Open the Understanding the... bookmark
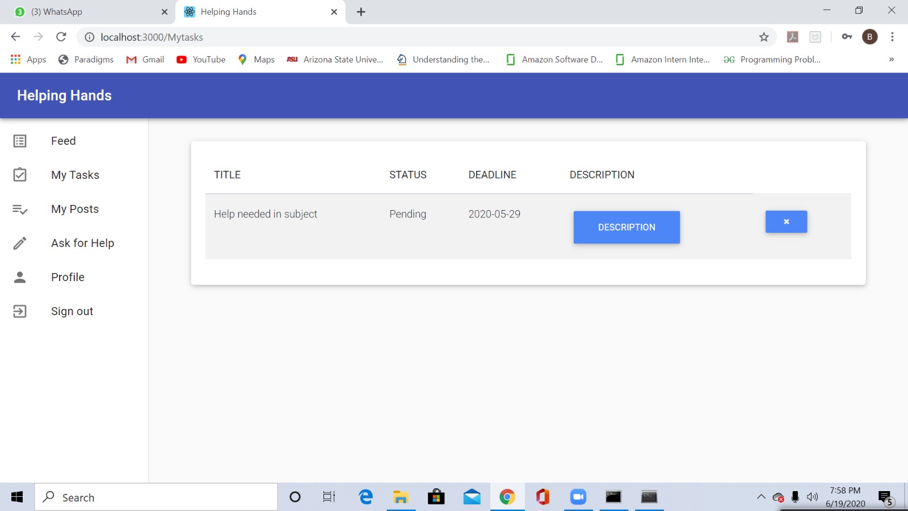Screen dimensions: 908x511 pos(443,60)
